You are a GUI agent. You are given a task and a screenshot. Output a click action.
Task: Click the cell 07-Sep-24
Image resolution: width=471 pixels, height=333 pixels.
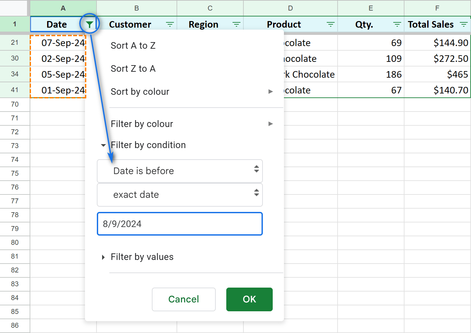pos(58,43)
